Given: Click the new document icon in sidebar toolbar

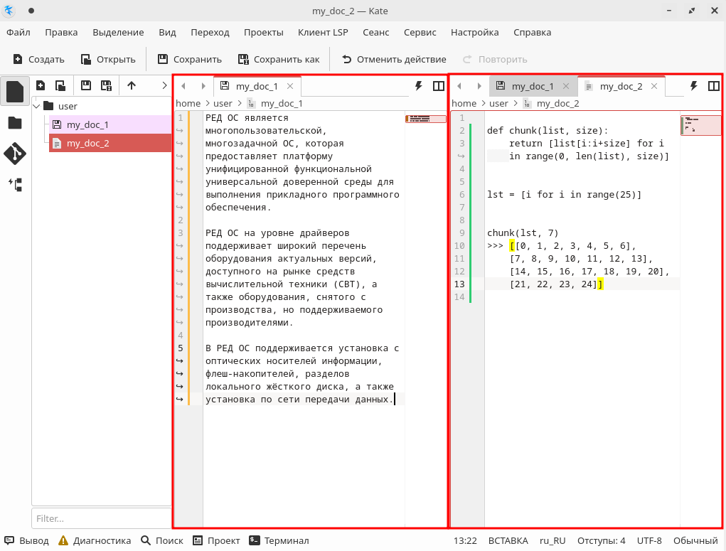Looking at the screenshot, I should coord(41,85).
